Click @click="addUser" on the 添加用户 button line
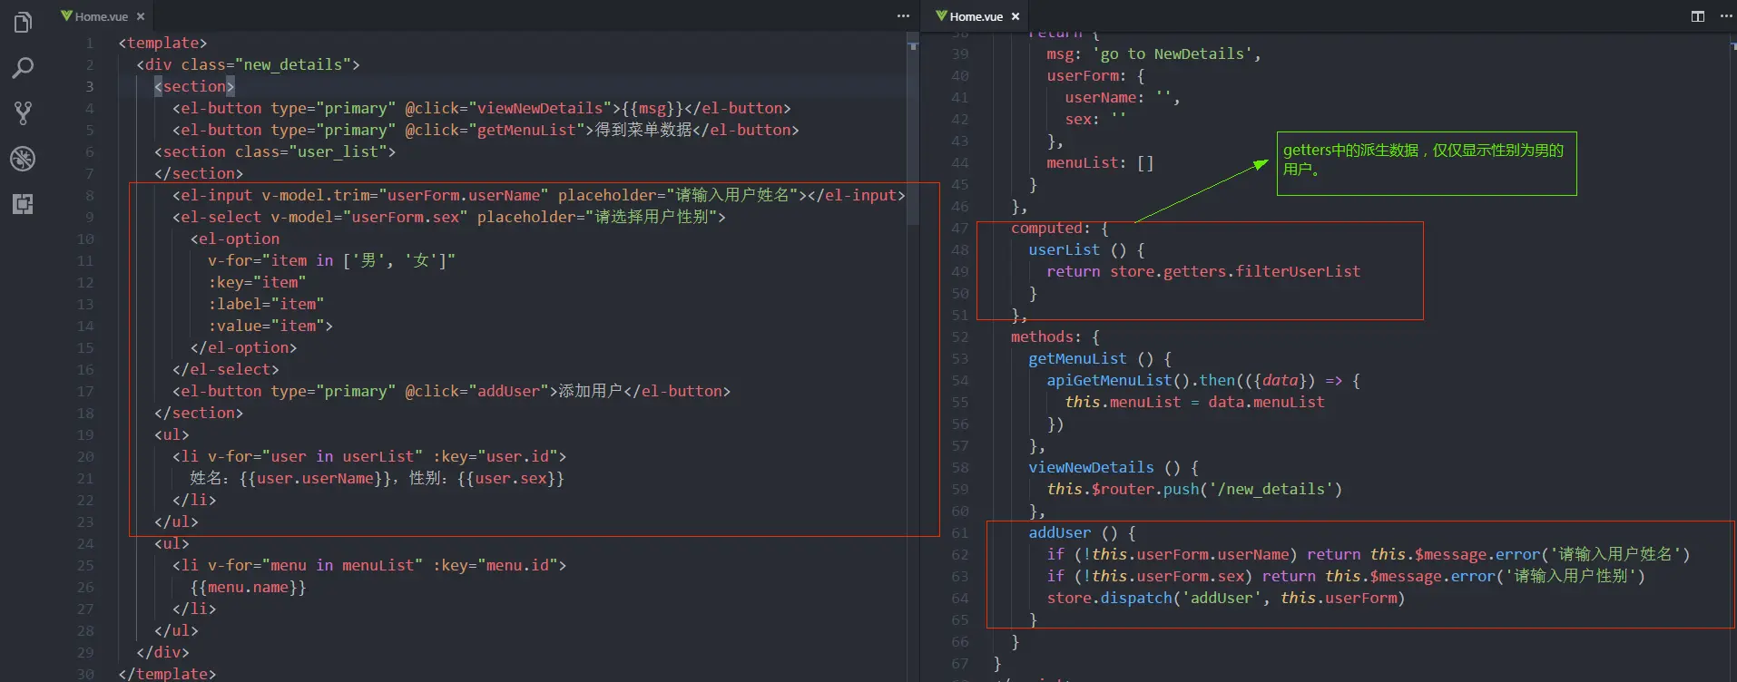1737x682 pixels. pos(477,391)
